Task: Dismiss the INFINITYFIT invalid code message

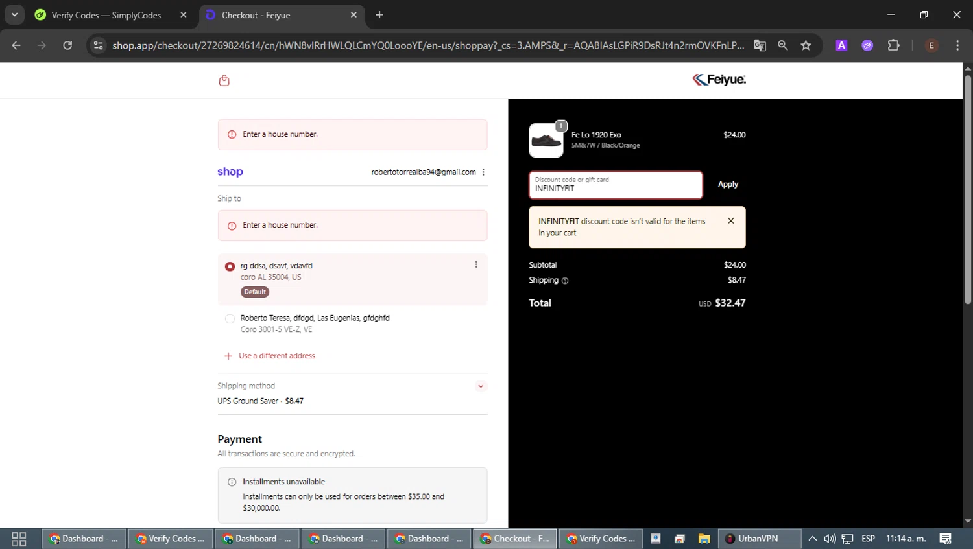Action: pos(731,221)
